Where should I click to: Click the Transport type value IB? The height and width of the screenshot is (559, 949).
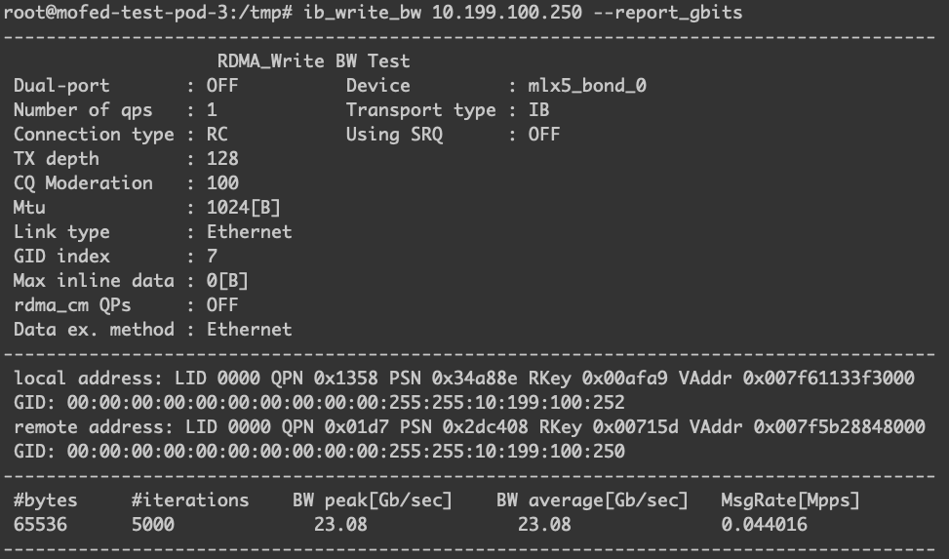pos(538,110)
